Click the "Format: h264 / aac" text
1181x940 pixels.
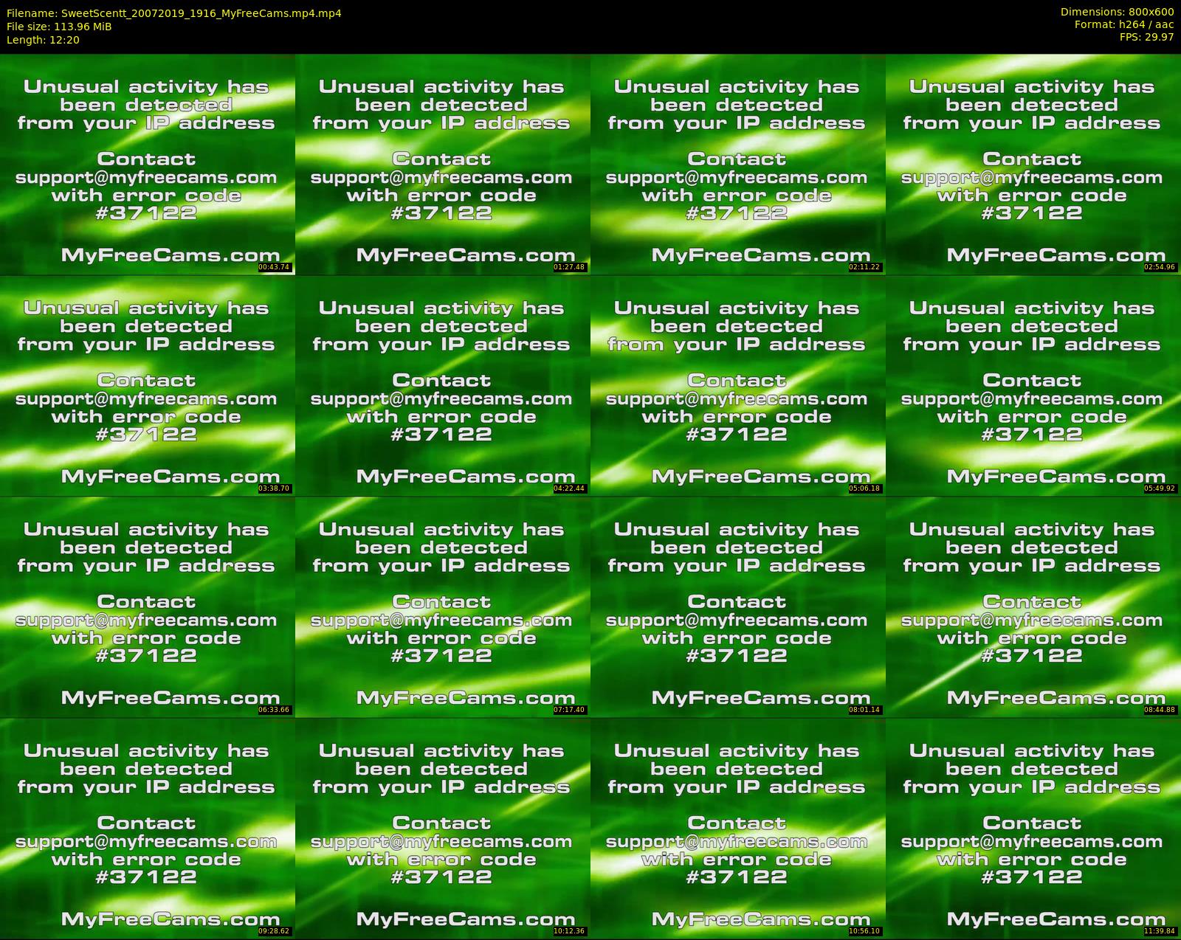(1124, 24)
